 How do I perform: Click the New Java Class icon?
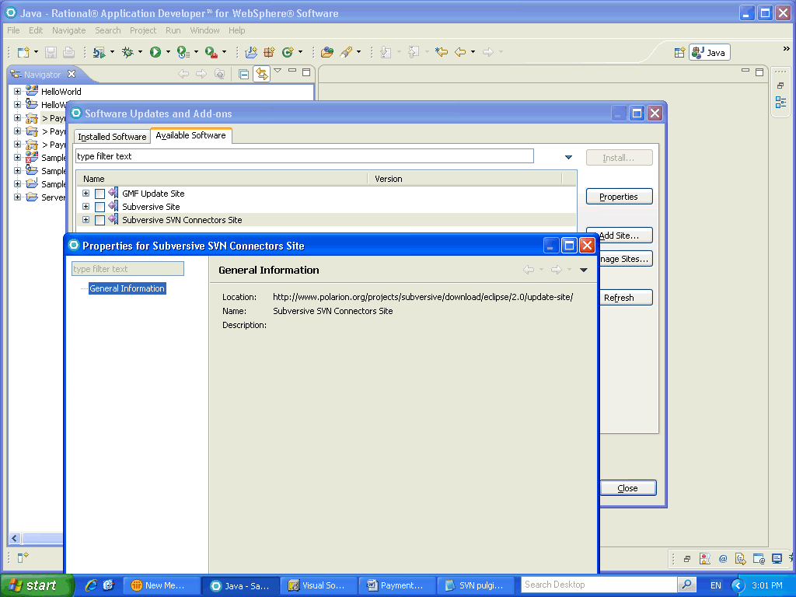click(288, 52)
